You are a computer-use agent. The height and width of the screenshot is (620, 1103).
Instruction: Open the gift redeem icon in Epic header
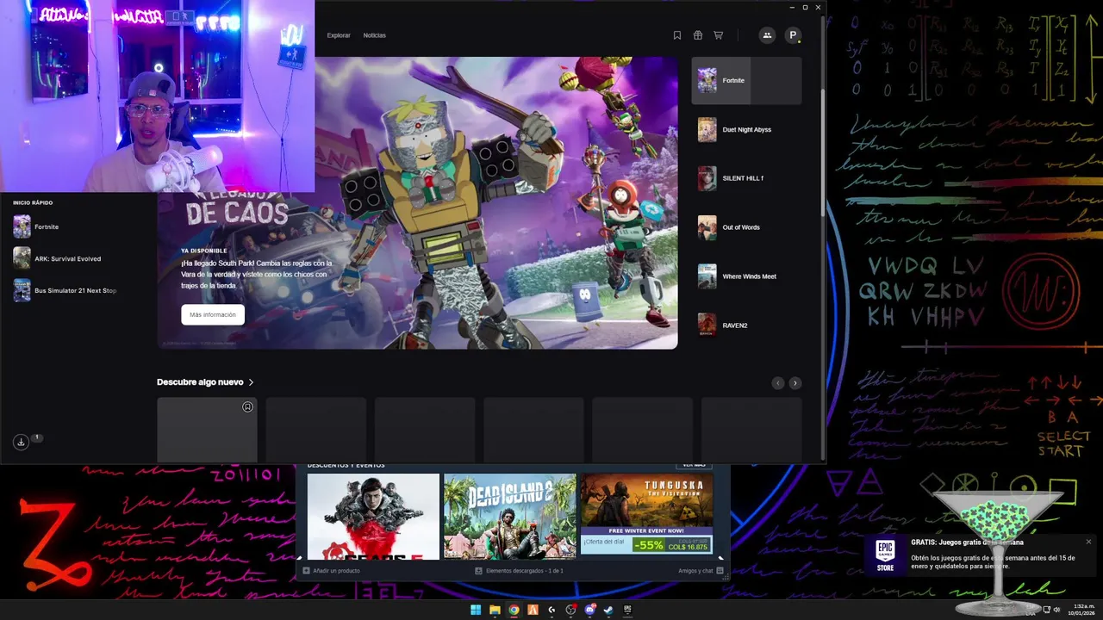tap(698, 35)
